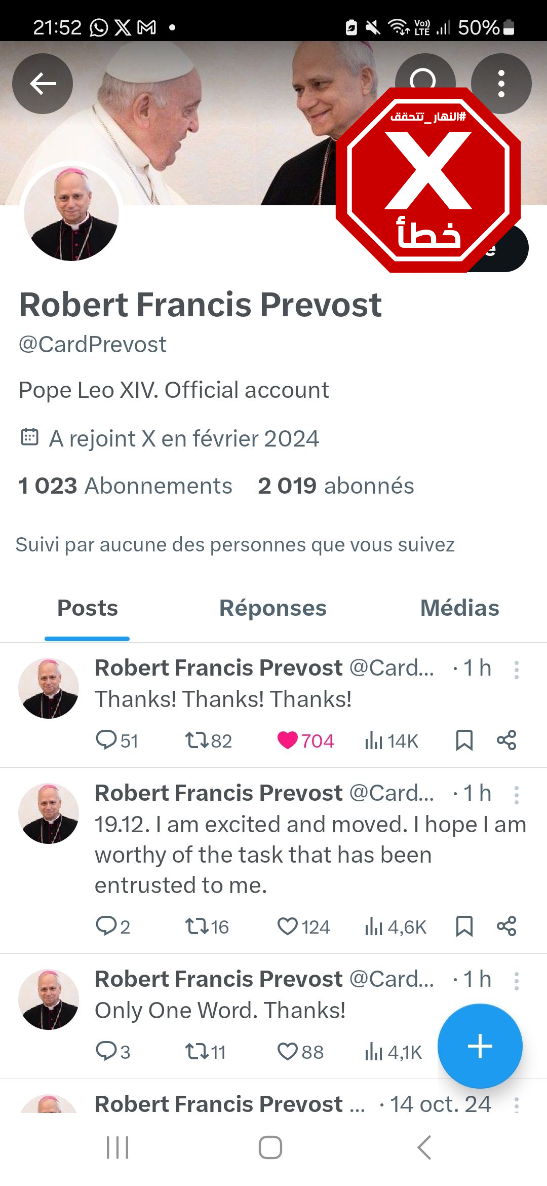Open more options for first post

(x=516, y=670)
